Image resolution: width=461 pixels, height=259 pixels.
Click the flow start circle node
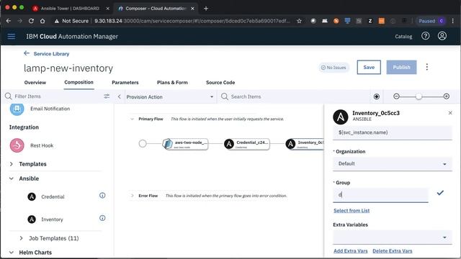(x=143, y=144)
